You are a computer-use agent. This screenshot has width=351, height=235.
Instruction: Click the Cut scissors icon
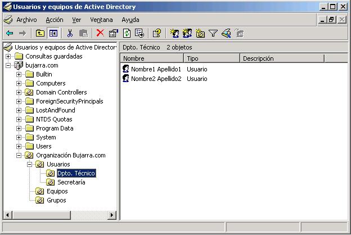coord(70,34)
